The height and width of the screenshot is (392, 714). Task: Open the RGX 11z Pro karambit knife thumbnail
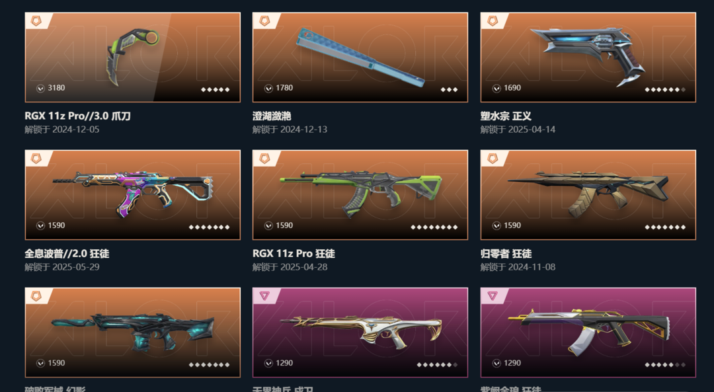point(132,58)
